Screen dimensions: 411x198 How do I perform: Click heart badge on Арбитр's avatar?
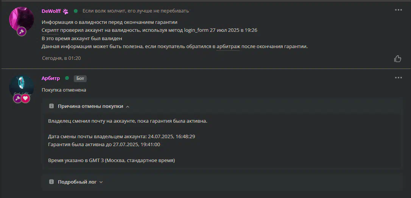[25, 98]
